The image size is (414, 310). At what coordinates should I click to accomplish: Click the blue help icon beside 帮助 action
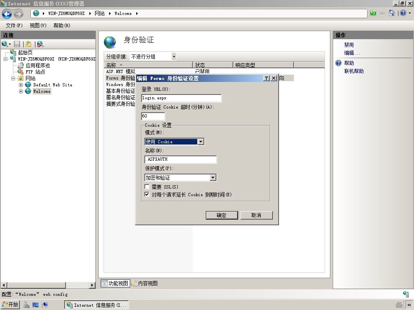point(338,63)
